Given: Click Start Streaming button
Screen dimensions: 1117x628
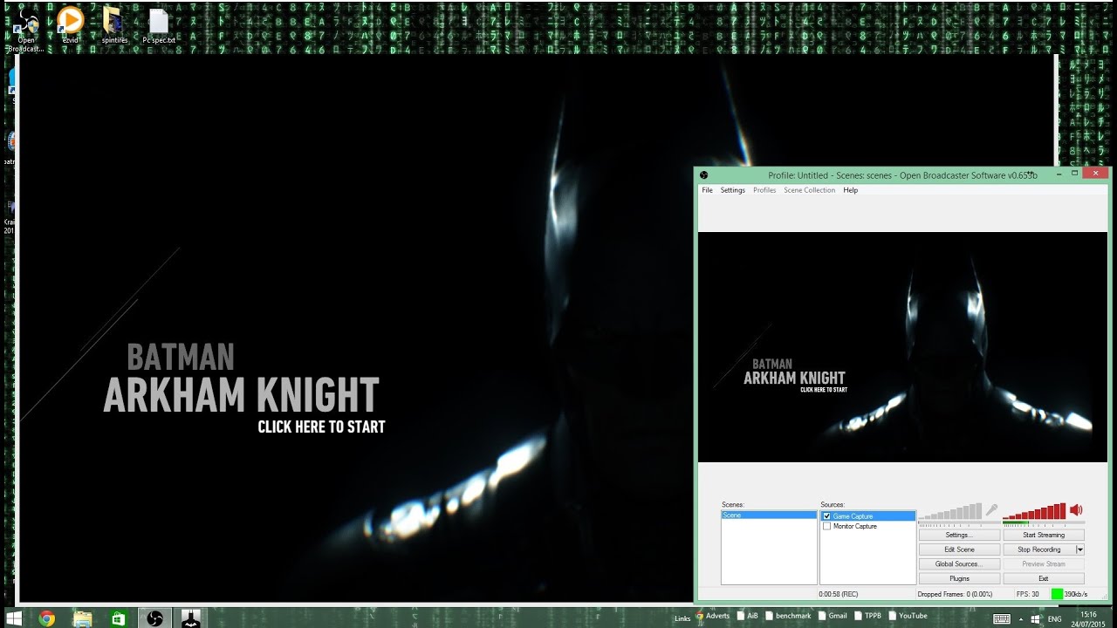Looking at the screenshot, I should (x=1044, y=535).
